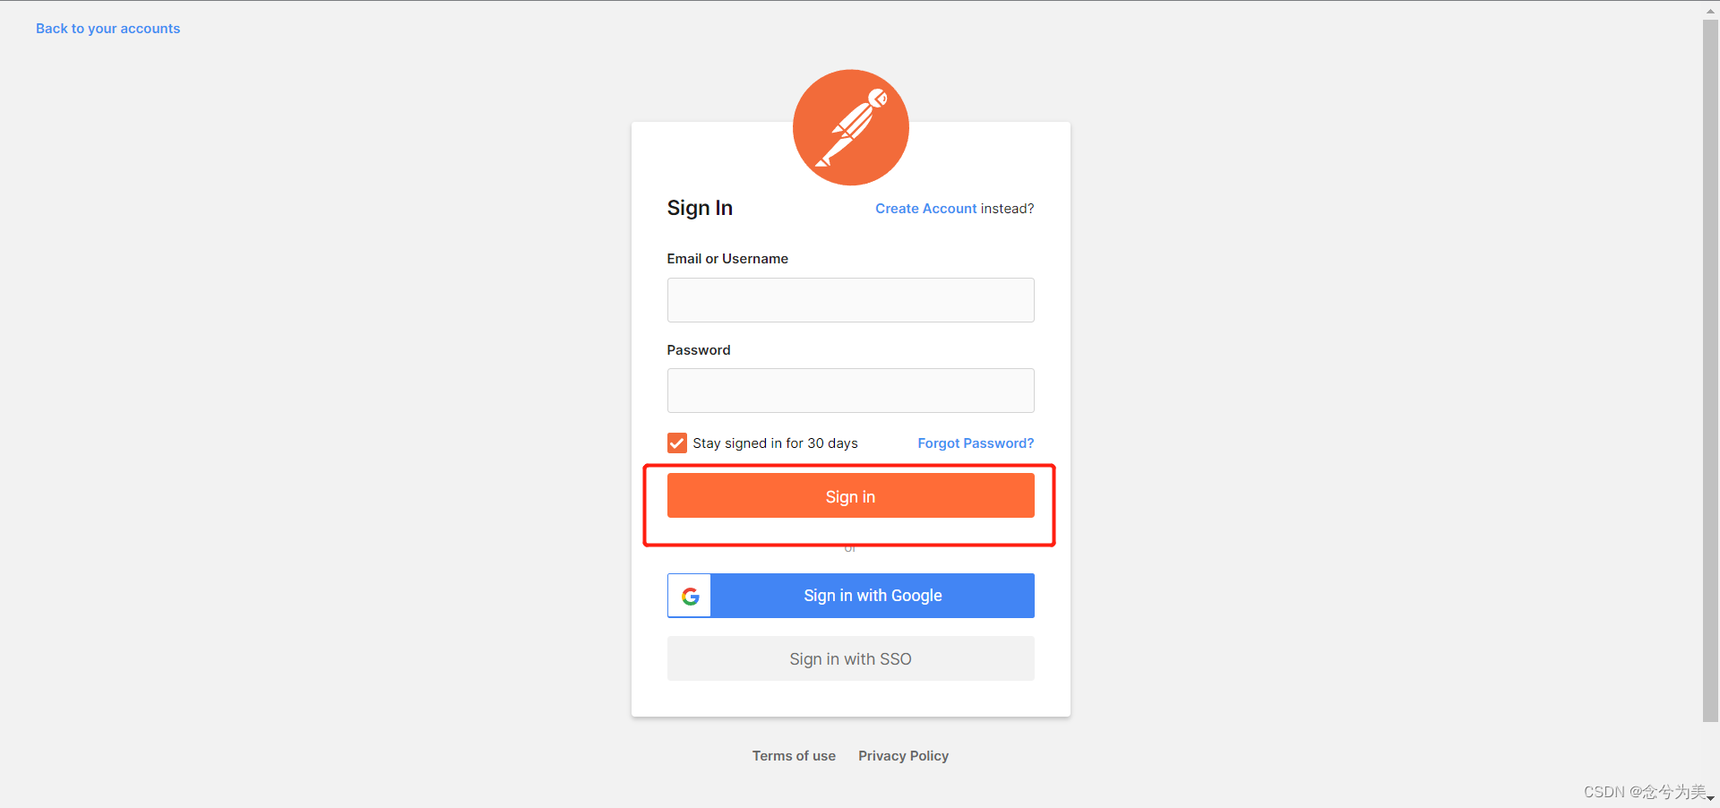The image size is (1720, 808).
Task: Click the orange Sign in button
Action: pyautogui.click(x=850, y=496)
